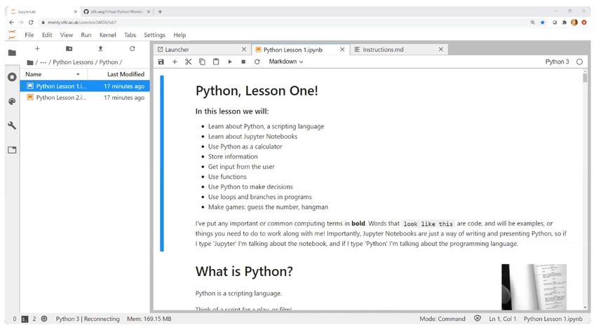Click the breadcrumb root folder icon

click(29, 62)
